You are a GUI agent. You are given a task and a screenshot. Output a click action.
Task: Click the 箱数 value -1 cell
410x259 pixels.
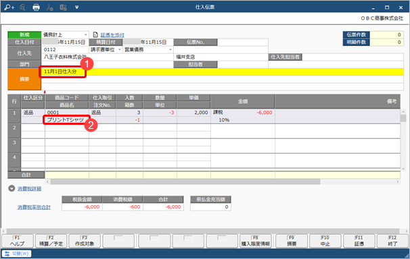(129, 120)
